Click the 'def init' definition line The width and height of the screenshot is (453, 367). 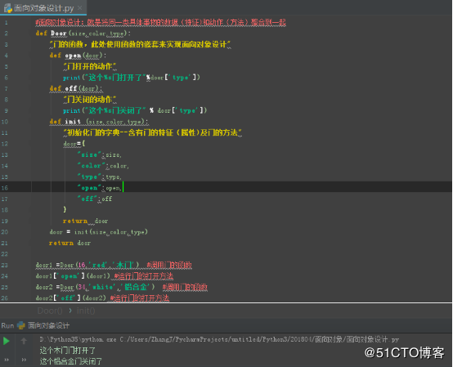click(99, 122)
